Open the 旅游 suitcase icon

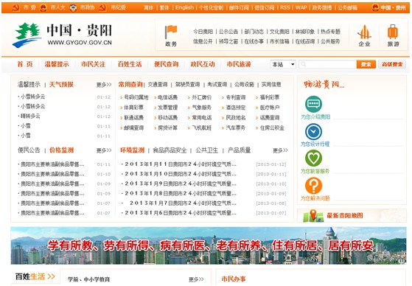pyautogui.click(x=393, y=32)
